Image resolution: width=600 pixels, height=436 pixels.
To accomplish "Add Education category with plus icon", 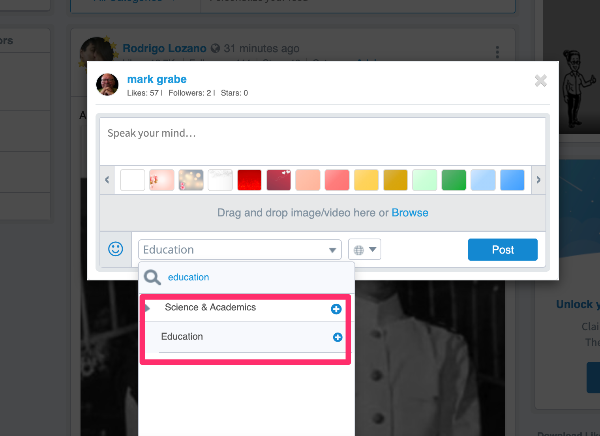I will tap(337, 337).
